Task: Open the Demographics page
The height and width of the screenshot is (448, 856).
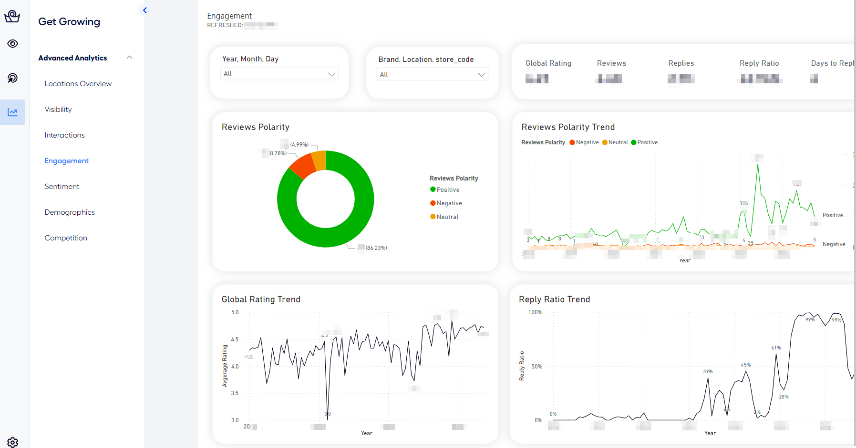Action: pos(70,212)
